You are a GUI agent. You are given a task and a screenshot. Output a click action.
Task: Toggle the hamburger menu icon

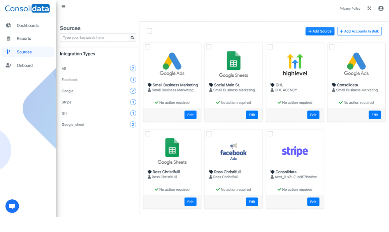pos(63,6)
